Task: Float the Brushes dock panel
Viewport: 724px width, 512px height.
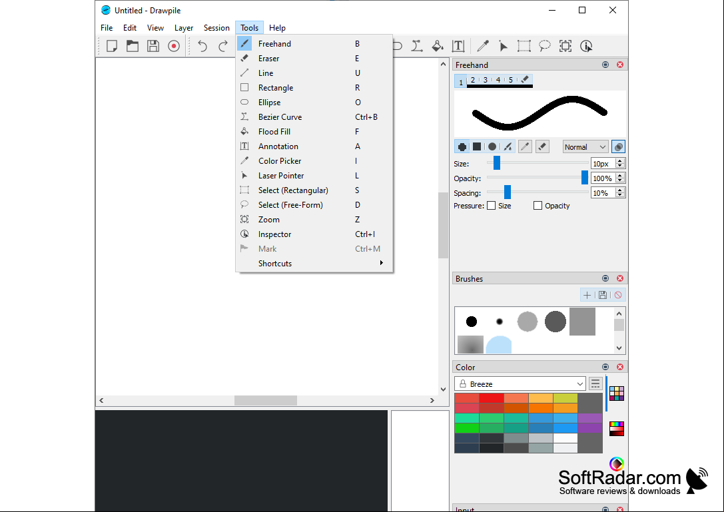Action: [605, 278]
